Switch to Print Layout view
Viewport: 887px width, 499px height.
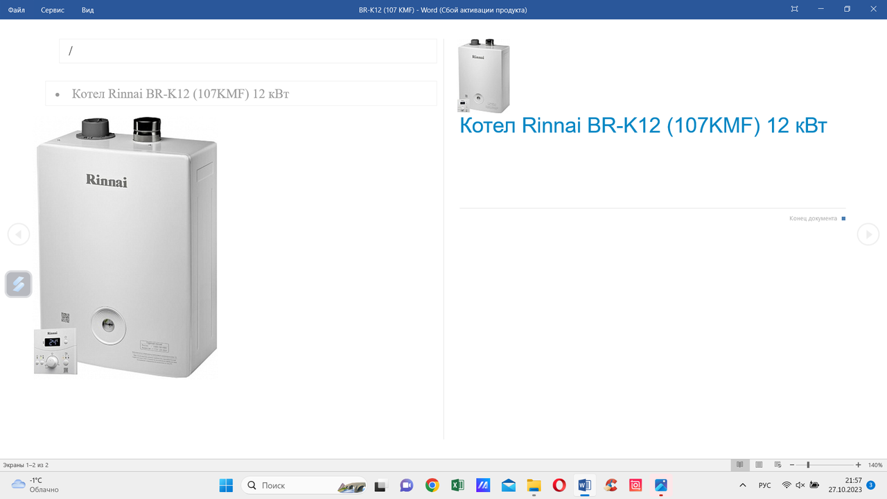759,465
